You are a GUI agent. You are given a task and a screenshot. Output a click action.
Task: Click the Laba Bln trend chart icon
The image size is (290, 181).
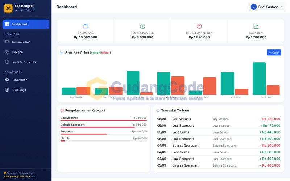click(x=256, y=26)
